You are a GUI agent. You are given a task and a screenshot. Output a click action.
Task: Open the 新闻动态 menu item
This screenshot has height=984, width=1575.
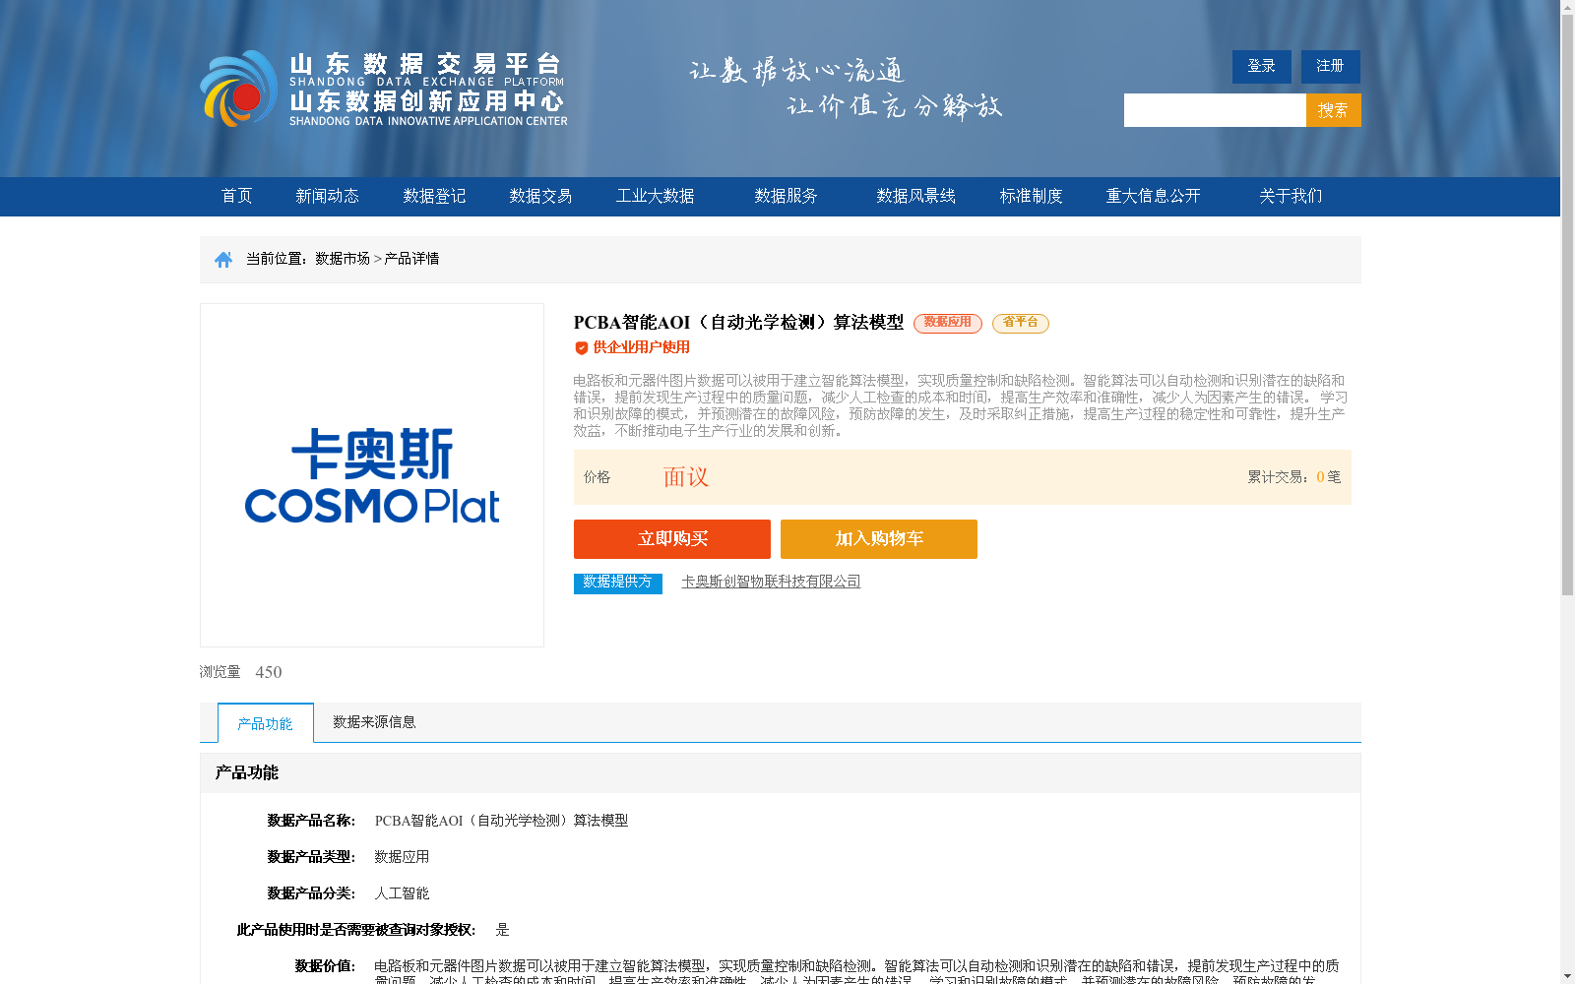click(x=328, y=196)
